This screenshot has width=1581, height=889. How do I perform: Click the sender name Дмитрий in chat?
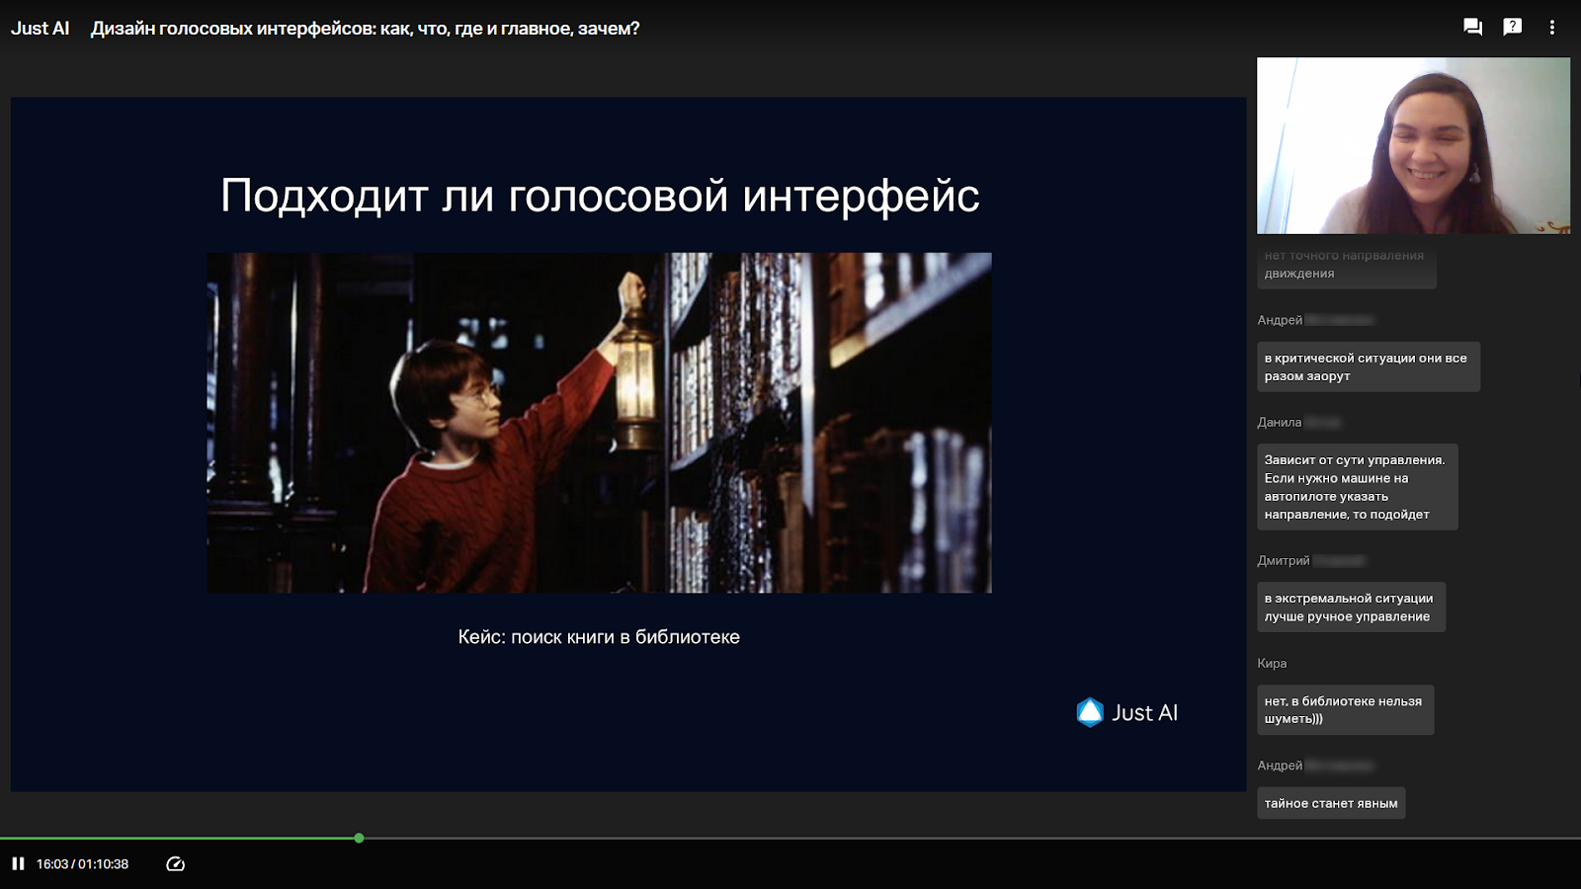pos(1283,561)
